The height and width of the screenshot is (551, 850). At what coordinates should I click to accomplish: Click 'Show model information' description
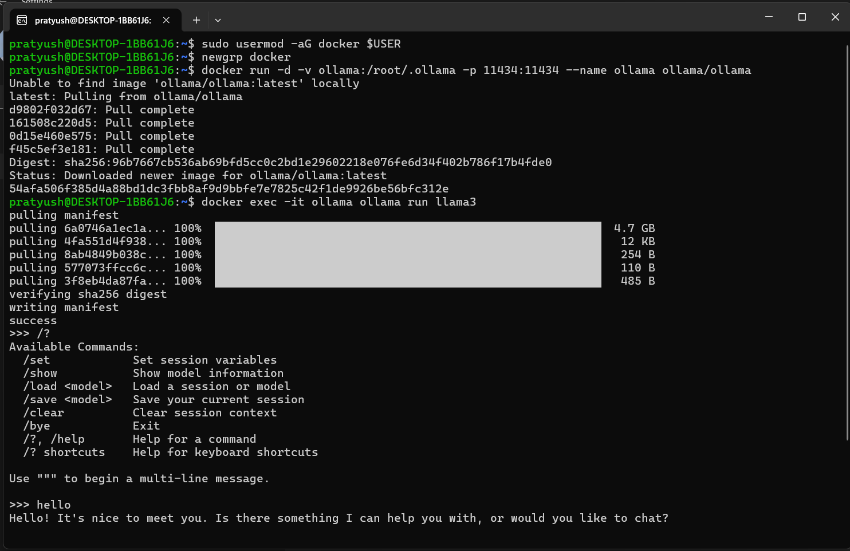[x=208, y=373]
